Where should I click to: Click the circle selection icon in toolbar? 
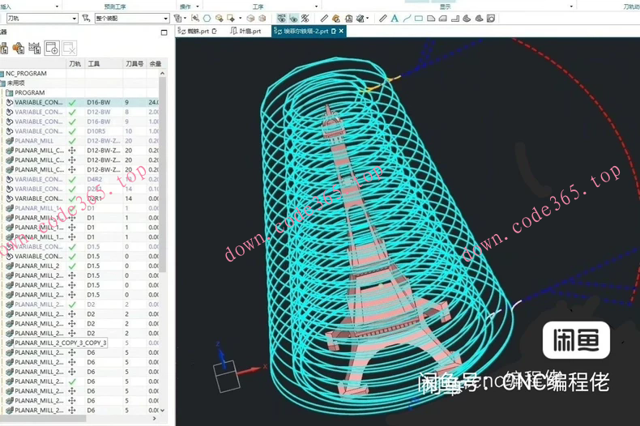click(x=207, y=18)
